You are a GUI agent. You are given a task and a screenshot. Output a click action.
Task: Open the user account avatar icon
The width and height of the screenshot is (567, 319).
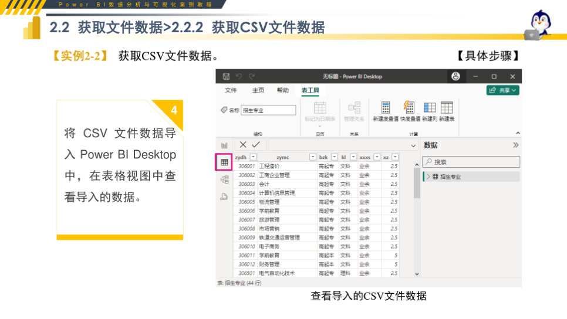click(455, 76)
